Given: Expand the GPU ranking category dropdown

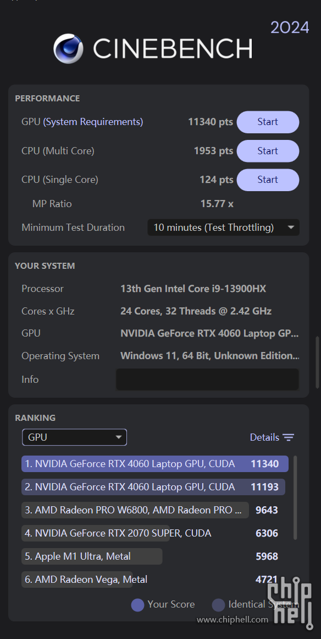Looking at the screenshot, I should [74, 437].
